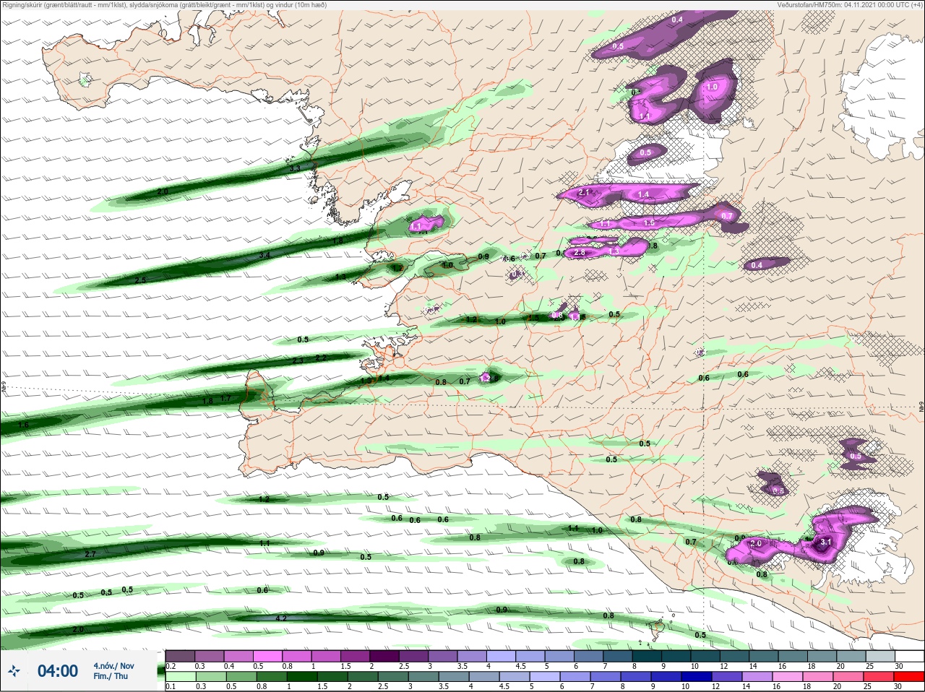Click the 2.3 rainfall value on the map
The height and width of the screenshot is (692, 925).
(x=298, y=360)
